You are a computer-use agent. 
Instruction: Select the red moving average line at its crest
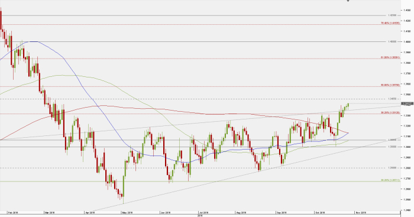[x=97, y=106]
